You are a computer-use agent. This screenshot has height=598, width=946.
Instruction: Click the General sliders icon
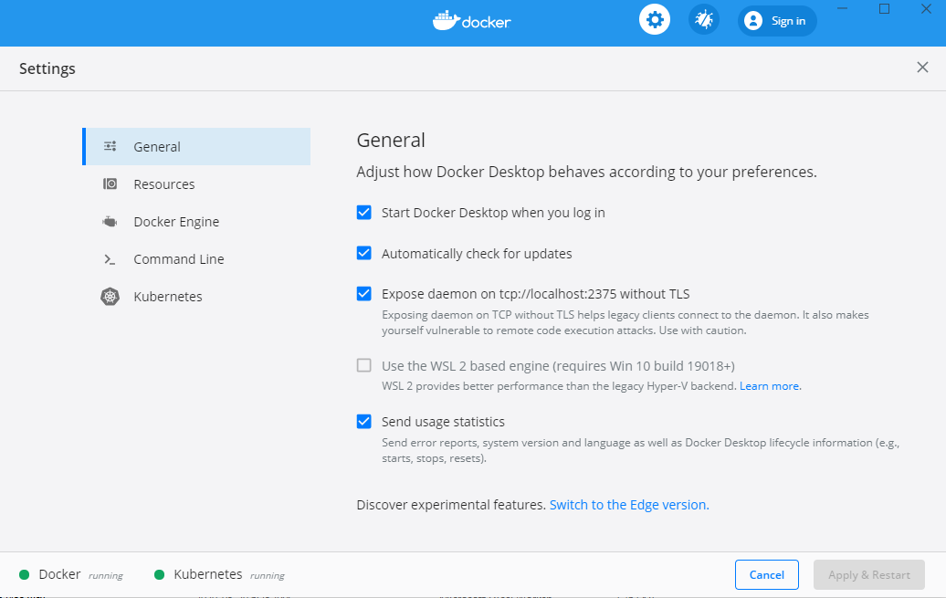click(110, 146)
